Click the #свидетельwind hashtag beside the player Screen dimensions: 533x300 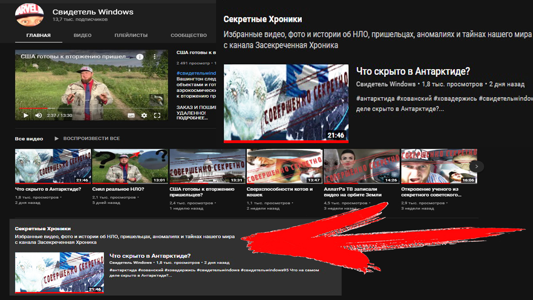196,73
